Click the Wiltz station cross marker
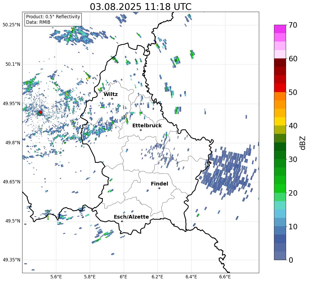309x282 pixels. click(x=112, y=99)
